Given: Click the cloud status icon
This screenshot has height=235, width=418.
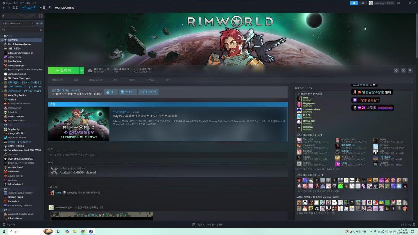Looking at the screenshot, I should coord(90,70).
